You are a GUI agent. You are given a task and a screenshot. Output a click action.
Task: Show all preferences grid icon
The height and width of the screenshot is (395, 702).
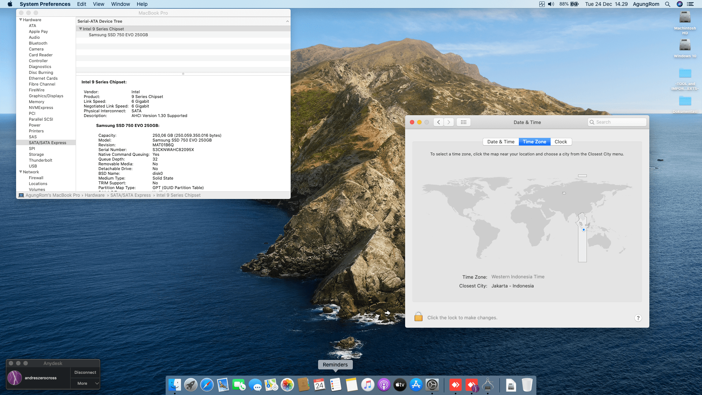pos(463,122)
